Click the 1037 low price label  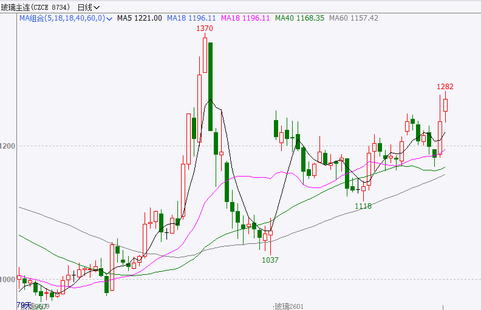[270, 260]
